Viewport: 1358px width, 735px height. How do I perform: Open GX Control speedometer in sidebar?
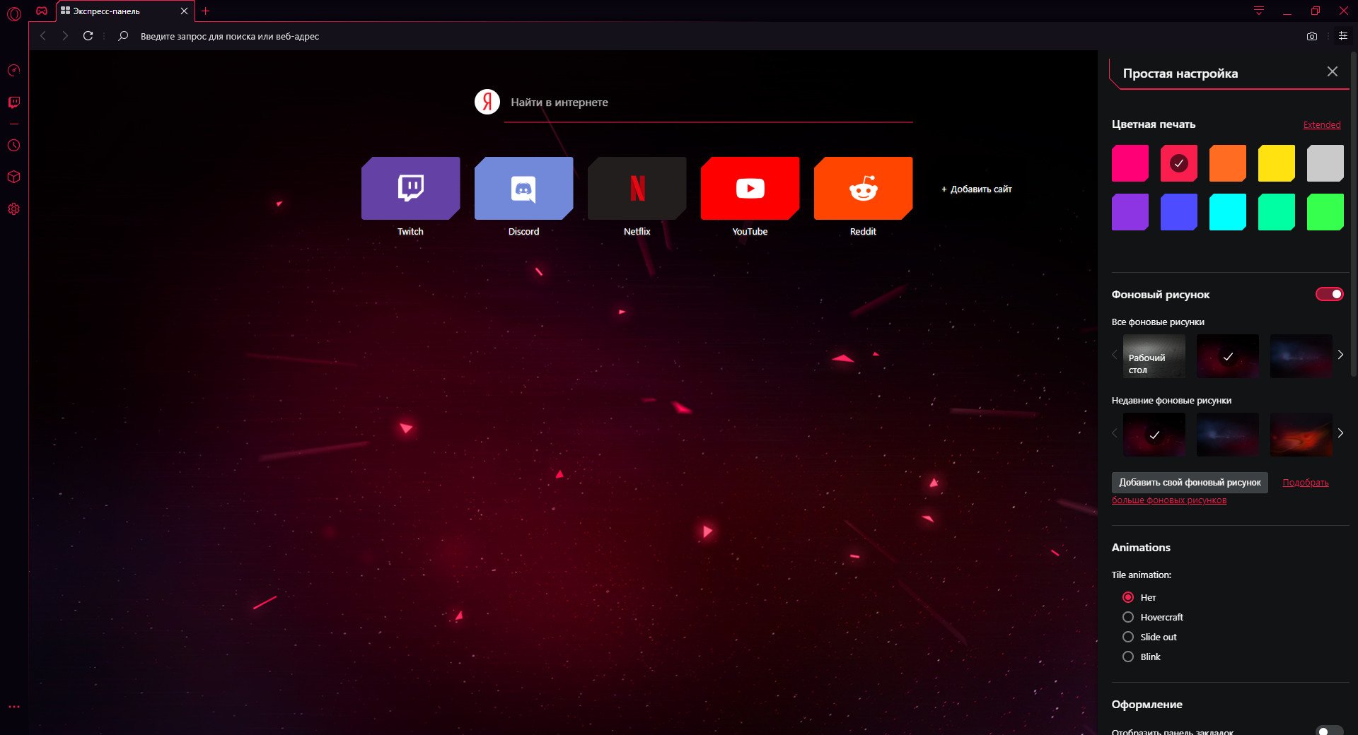click(13, 71)
